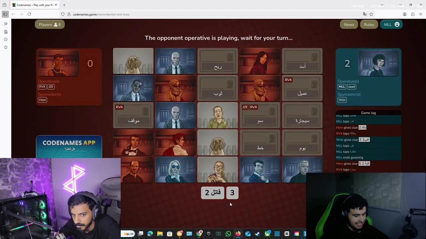
Task: Open the bookmarks sidebar star icon
Action: (x=6, y=47)
